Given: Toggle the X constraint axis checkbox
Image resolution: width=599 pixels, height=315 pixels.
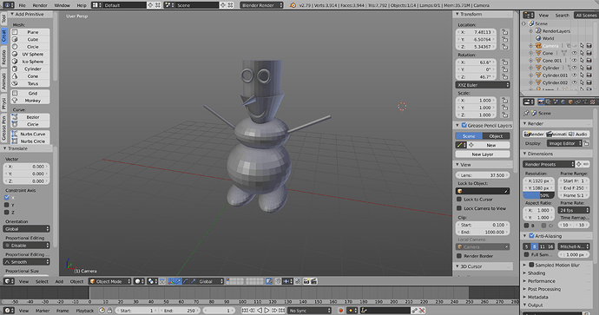Looking at the screenshot, I should point(6,197).
